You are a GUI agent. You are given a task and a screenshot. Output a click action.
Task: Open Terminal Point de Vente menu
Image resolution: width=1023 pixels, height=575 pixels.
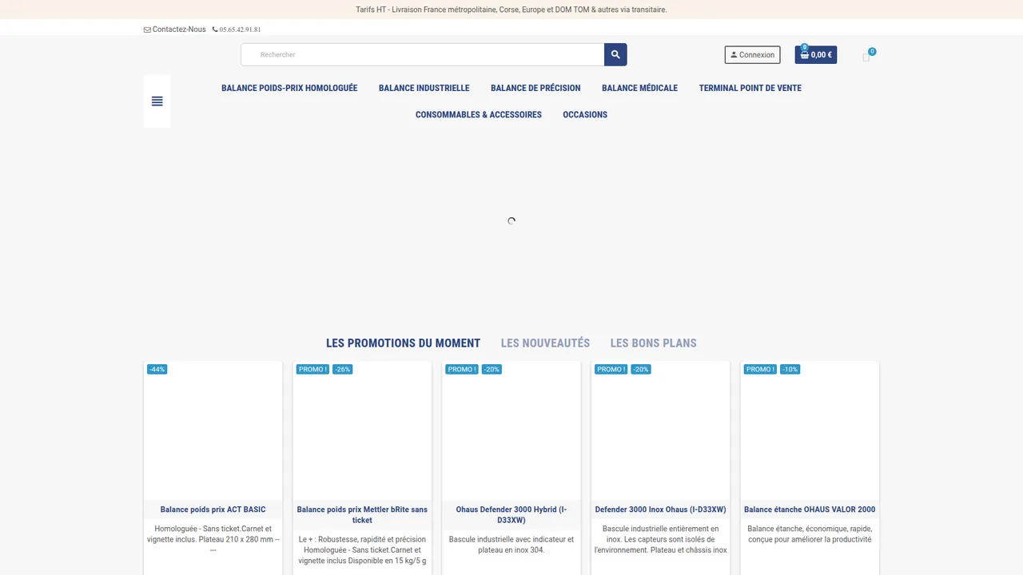pyautogui.click(x=750, y=88)
